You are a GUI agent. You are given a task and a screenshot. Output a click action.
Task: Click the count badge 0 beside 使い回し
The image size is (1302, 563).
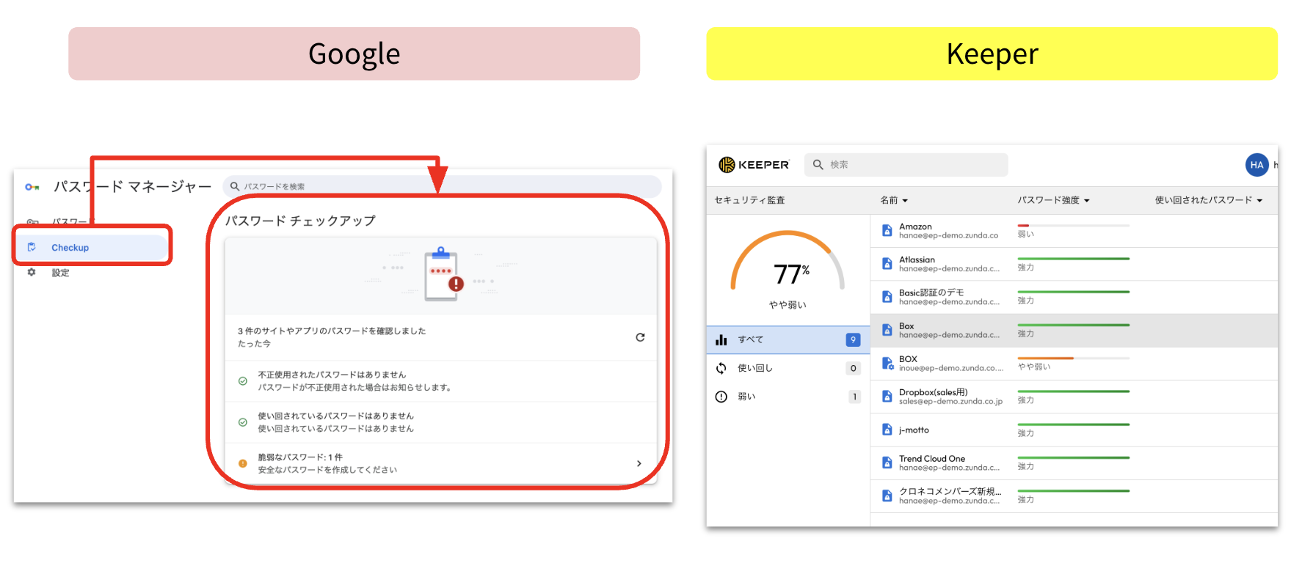(853, 368)
